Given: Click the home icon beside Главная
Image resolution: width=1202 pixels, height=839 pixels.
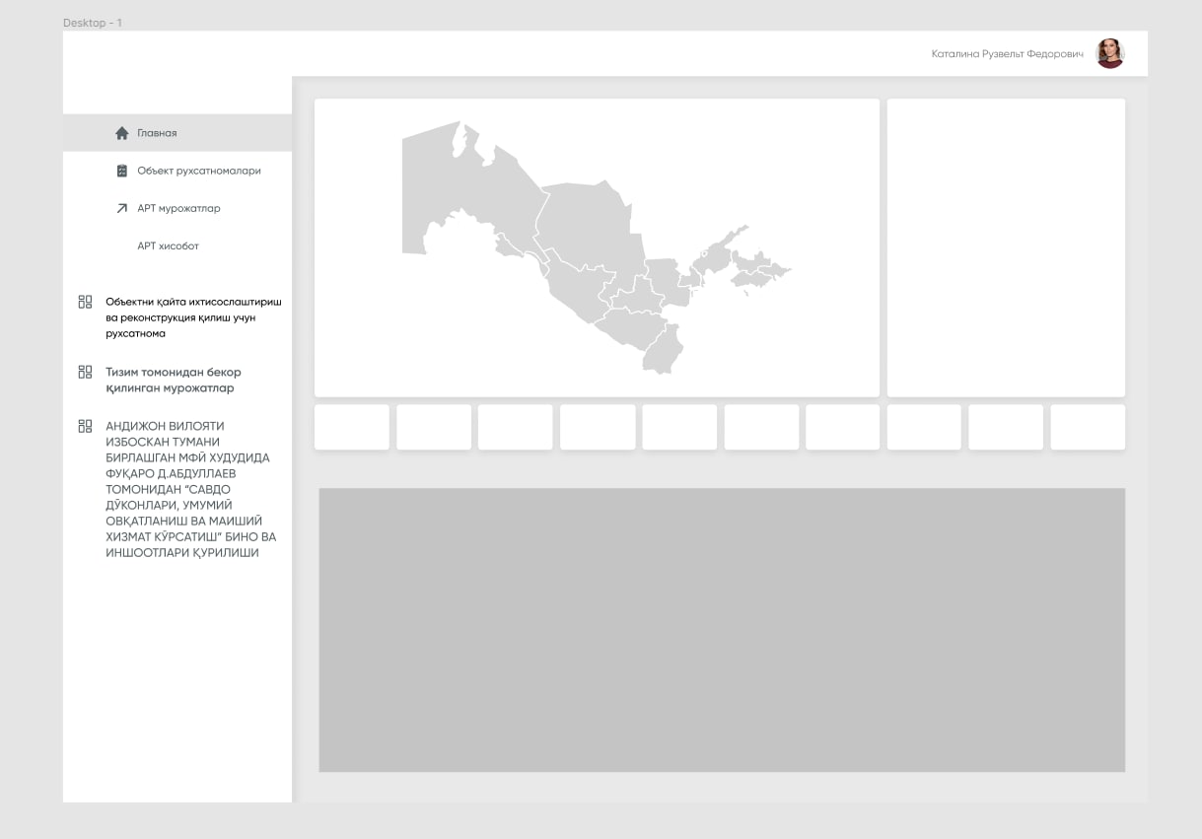Looking at the screenshot, I should click(122, 133).
